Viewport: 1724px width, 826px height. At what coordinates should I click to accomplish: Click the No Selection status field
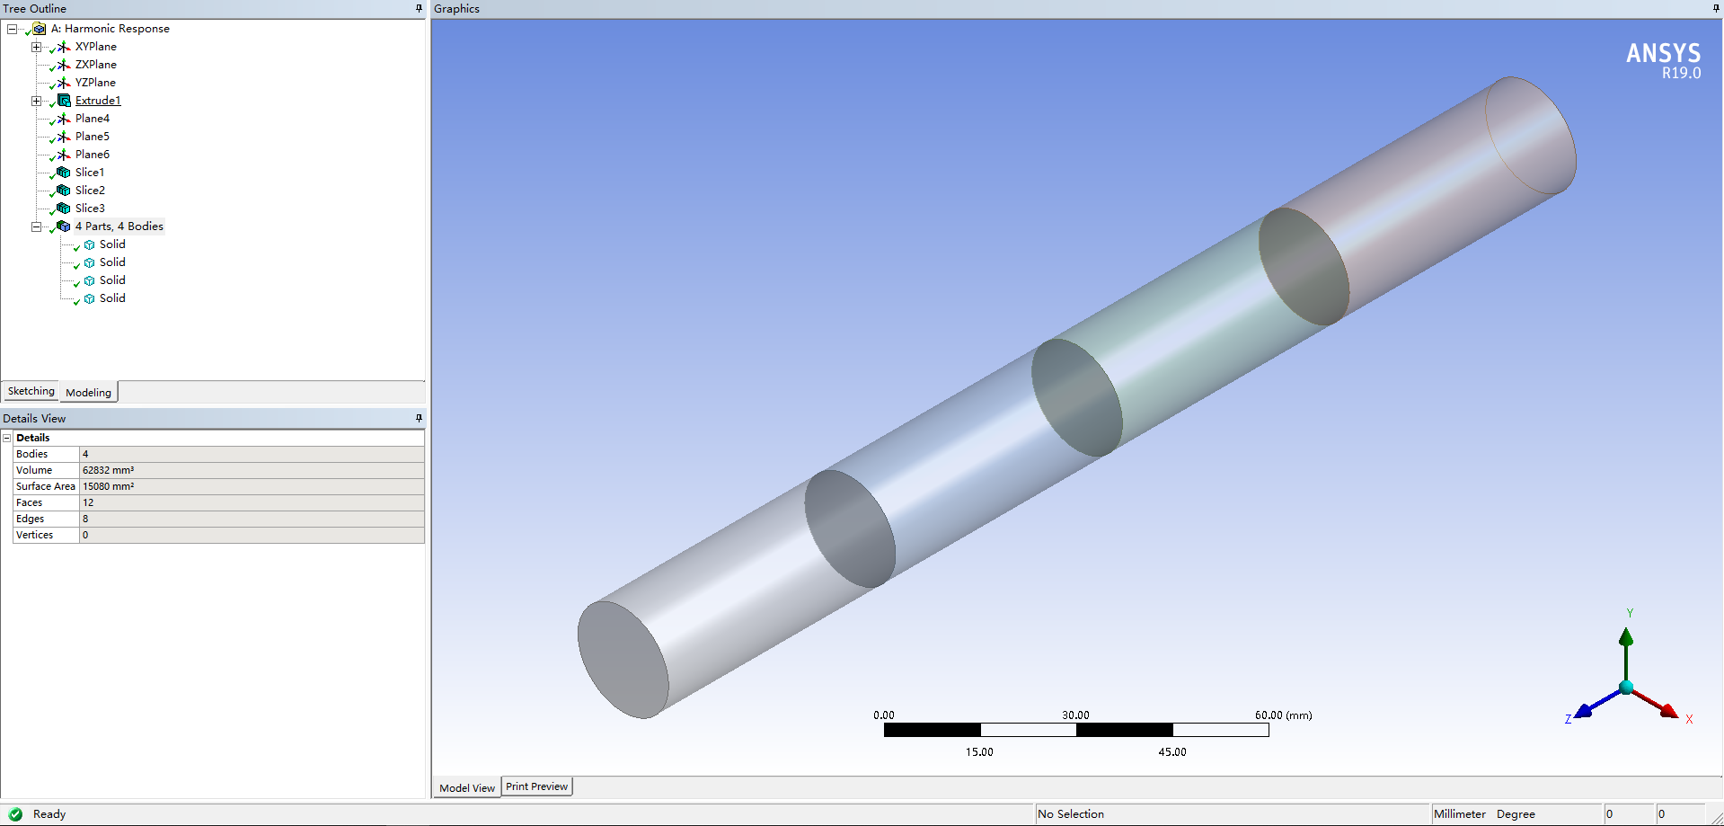[x=1232, y=814]
